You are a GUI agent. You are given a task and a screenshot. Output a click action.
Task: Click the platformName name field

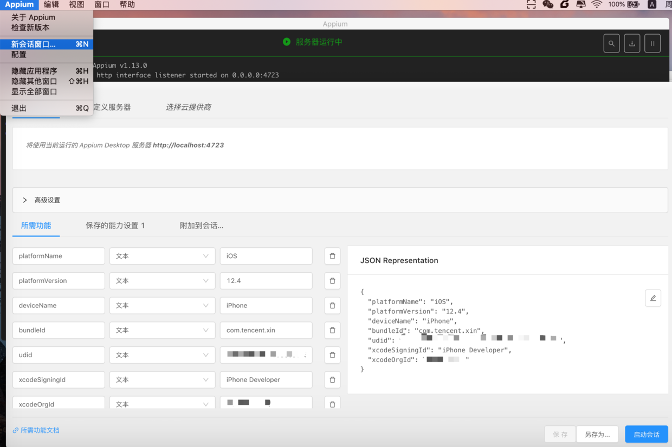tap(59, 256)
